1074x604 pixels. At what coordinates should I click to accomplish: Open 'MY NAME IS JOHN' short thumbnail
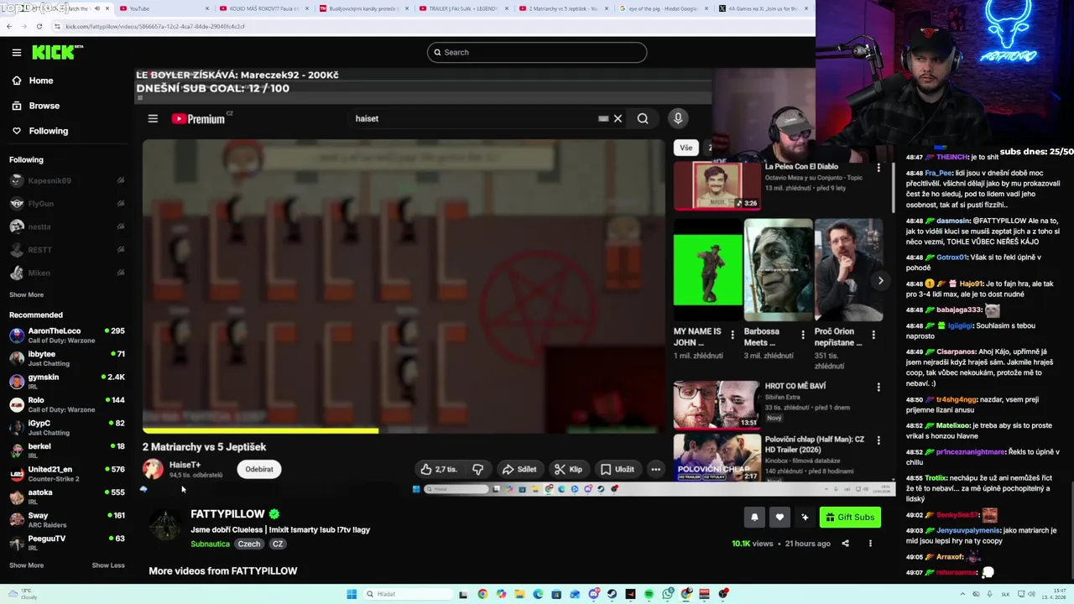(707, 270)
